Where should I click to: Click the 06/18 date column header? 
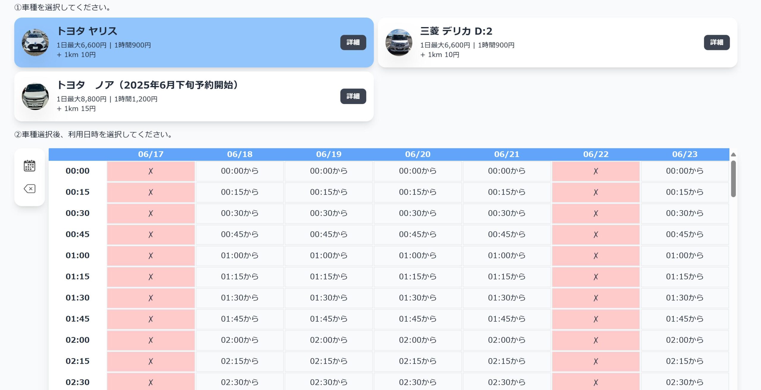(x=240, y=154)
